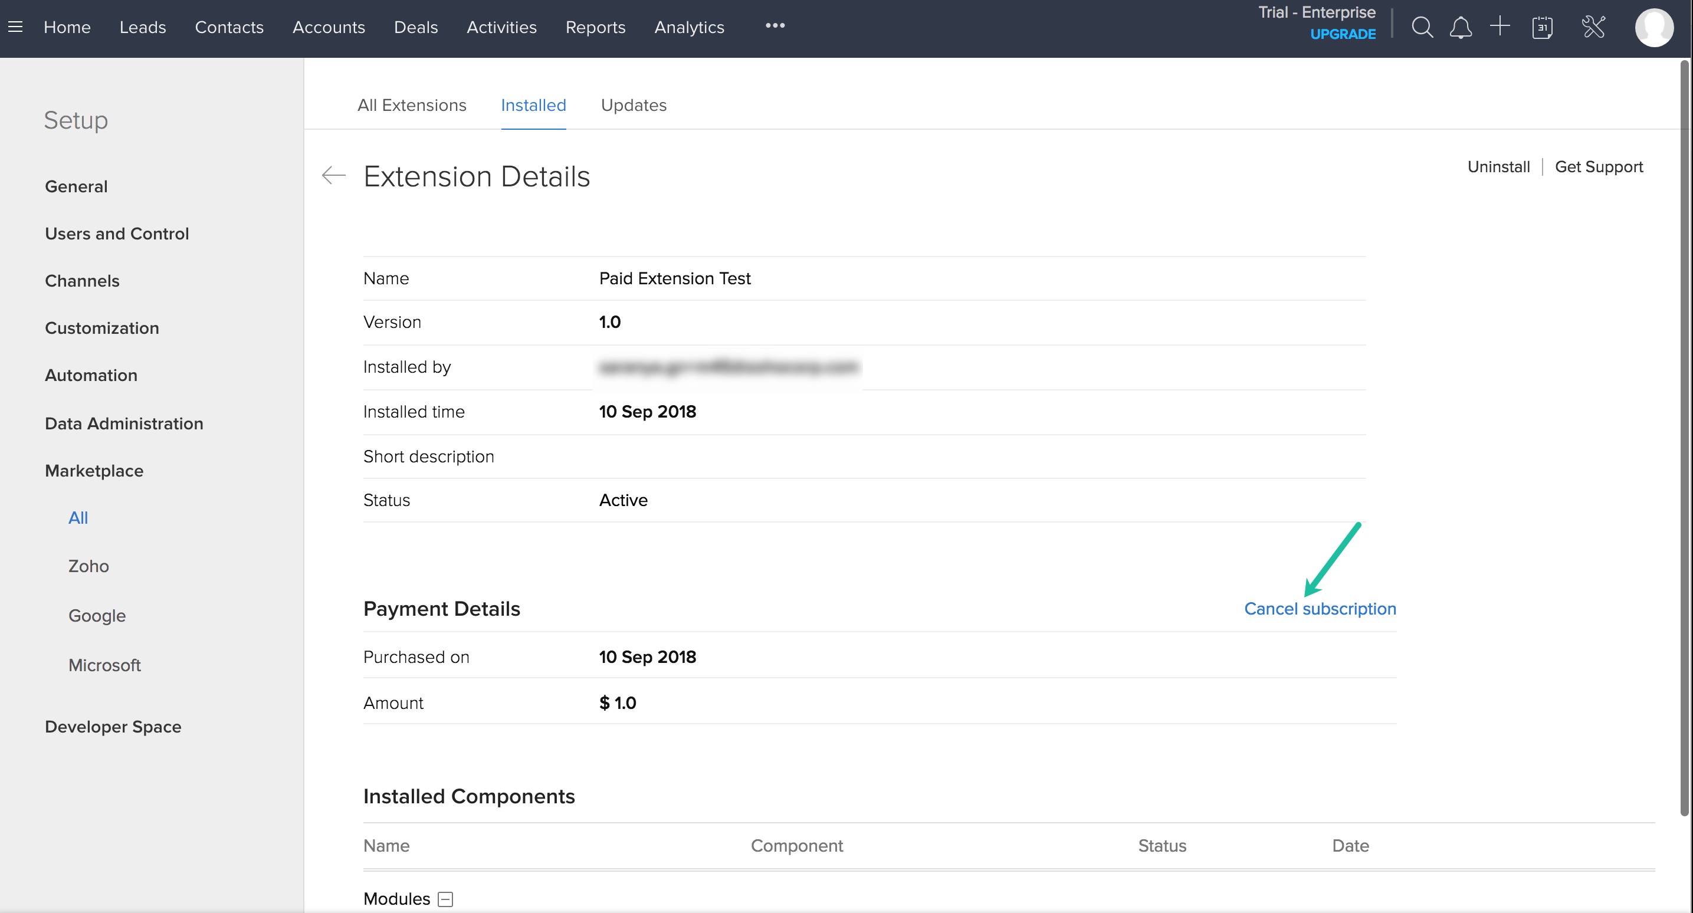This screenshot has height=913, width=1693.
Task: Click the Cancel subscription link
Action: click(x=1320, y=609)
